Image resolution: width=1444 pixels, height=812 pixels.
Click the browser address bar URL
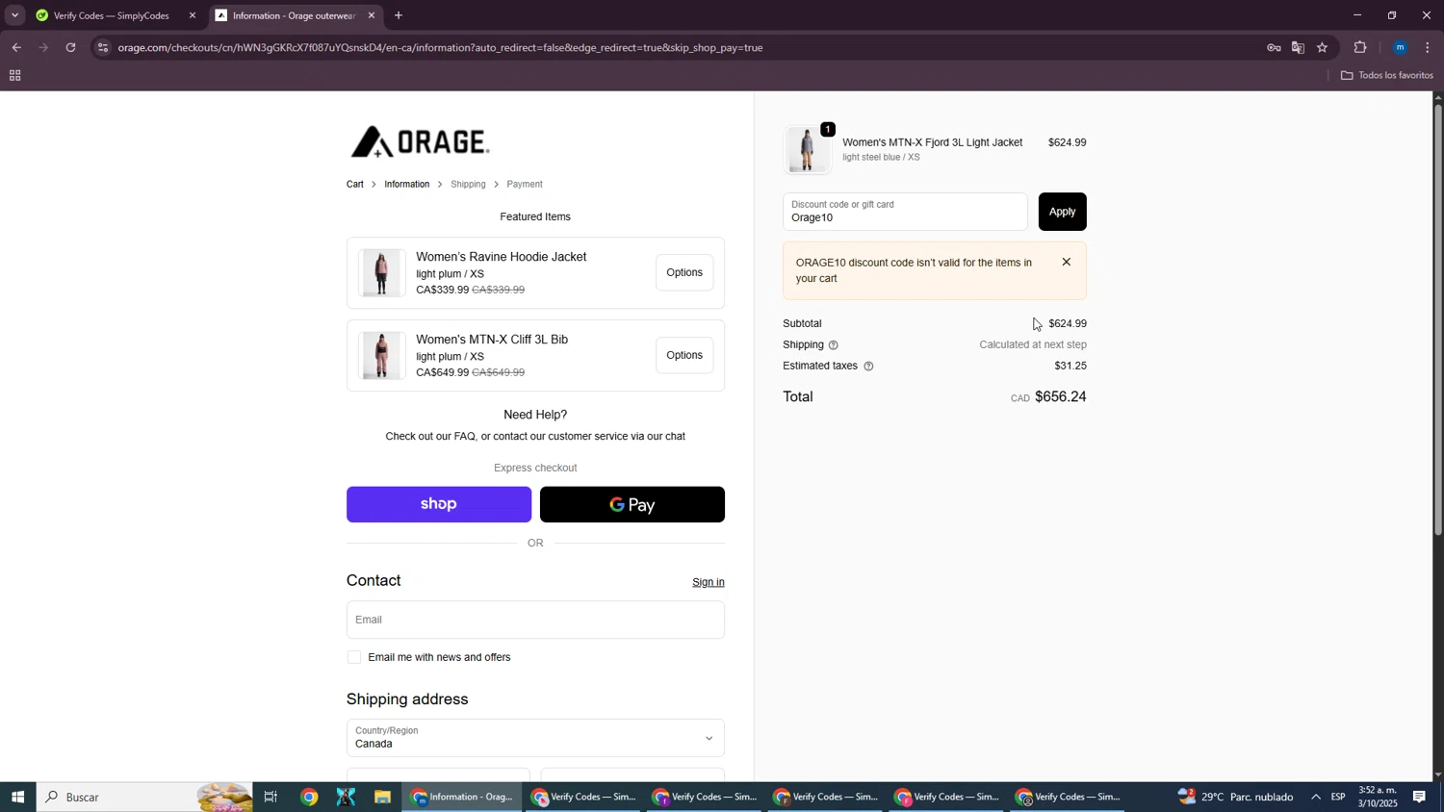coord(441,47)
